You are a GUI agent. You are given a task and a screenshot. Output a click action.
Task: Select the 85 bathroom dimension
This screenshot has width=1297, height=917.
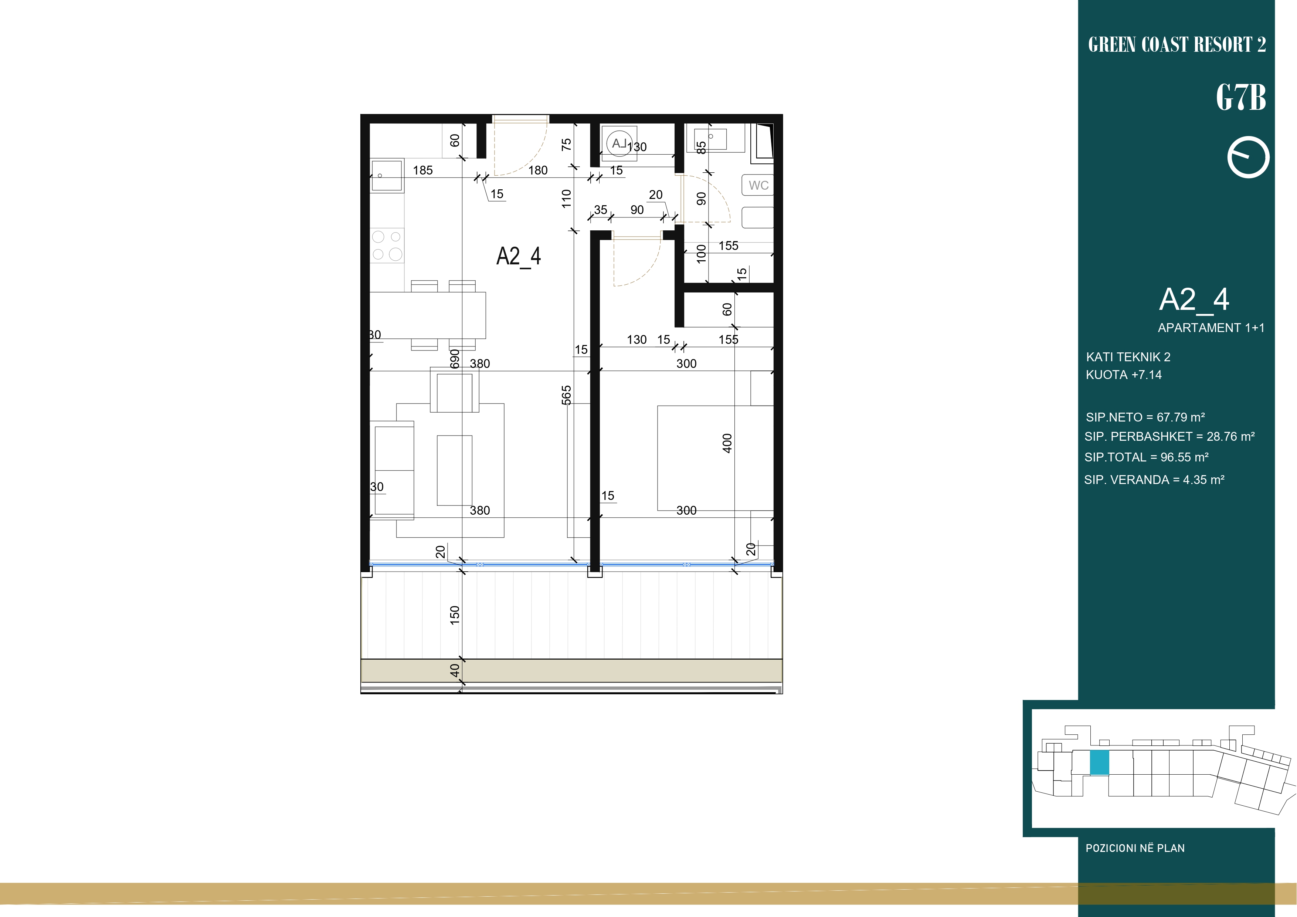point(701,148)
